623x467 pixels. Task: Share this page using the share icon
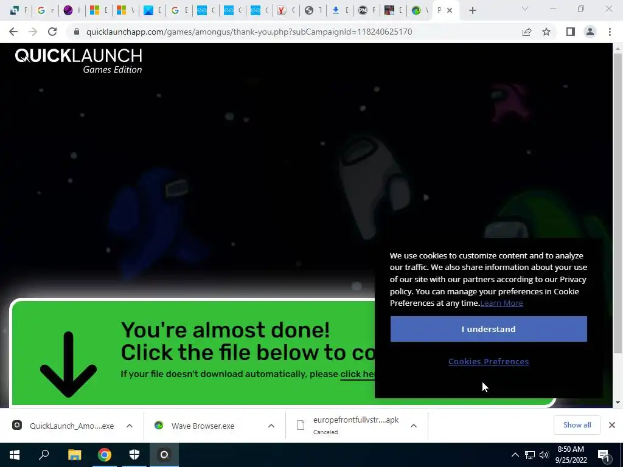click(x=527, y=32)
